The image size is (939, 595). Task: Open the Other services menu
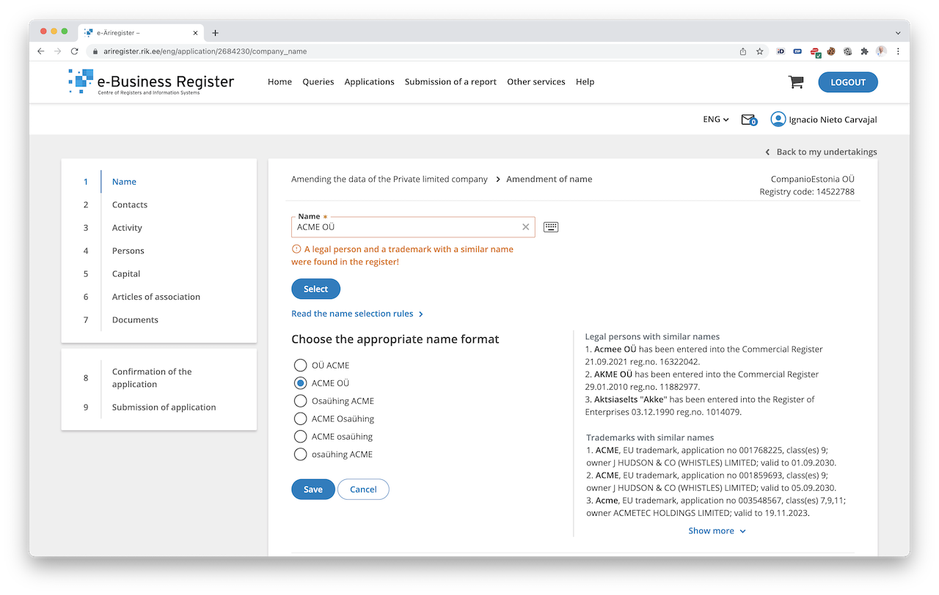tap(536, 82)
